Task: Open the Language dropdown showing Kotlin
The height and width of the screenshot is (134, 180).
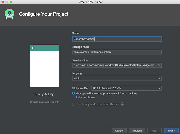Action: click(117, 78)
